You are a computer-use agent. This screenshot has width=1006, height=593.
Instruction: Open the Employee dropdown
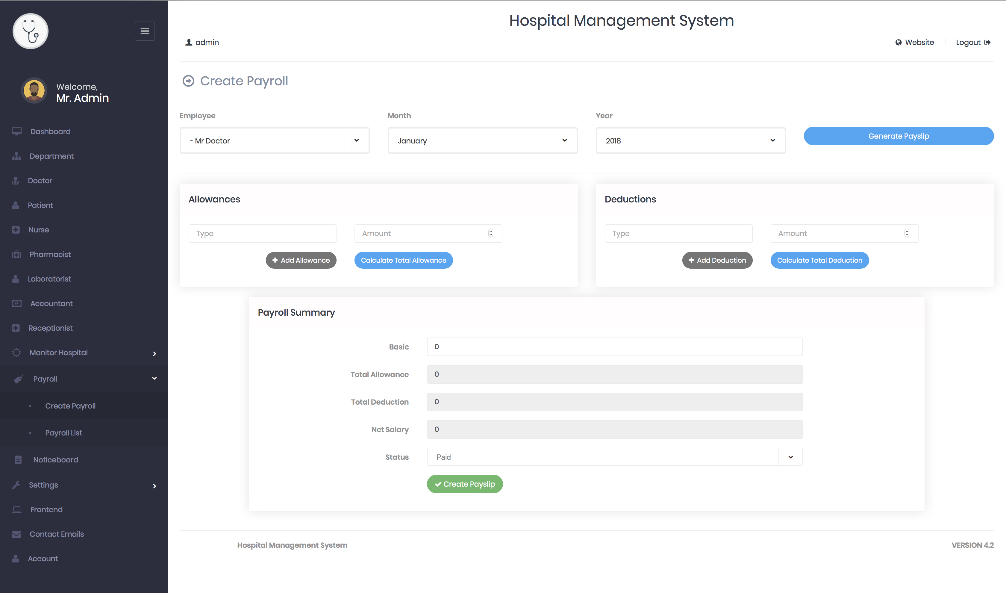275,141
